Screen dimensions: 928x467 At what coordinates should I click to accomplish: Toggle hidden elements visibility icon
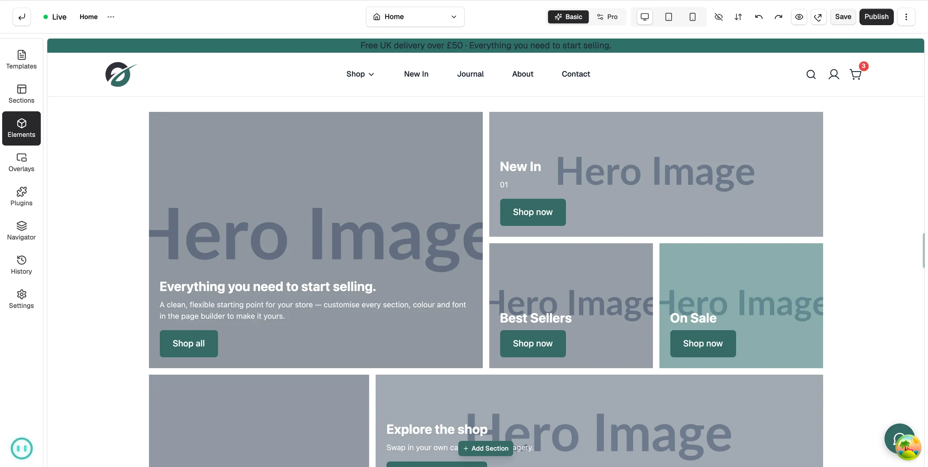(x=718, y=17)
